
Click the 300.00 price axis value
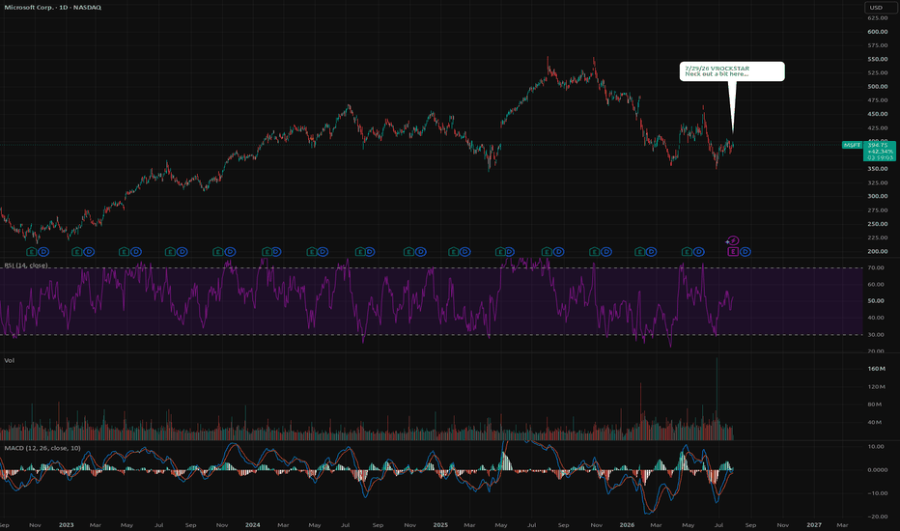pyautogui.click(x=878, y=196)
